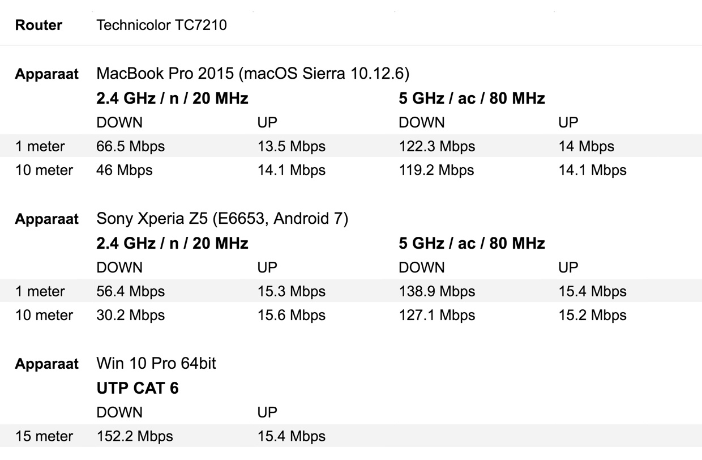The width and height of the screenshot is (702, 460).
Task: Click the MacBook 2.4 GHz / n / 20 MHz heading
Action: coord(172,98)
